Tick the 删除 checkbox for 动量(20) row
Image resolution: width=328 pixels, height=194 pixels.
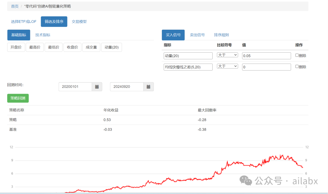(x=297, y=55)
